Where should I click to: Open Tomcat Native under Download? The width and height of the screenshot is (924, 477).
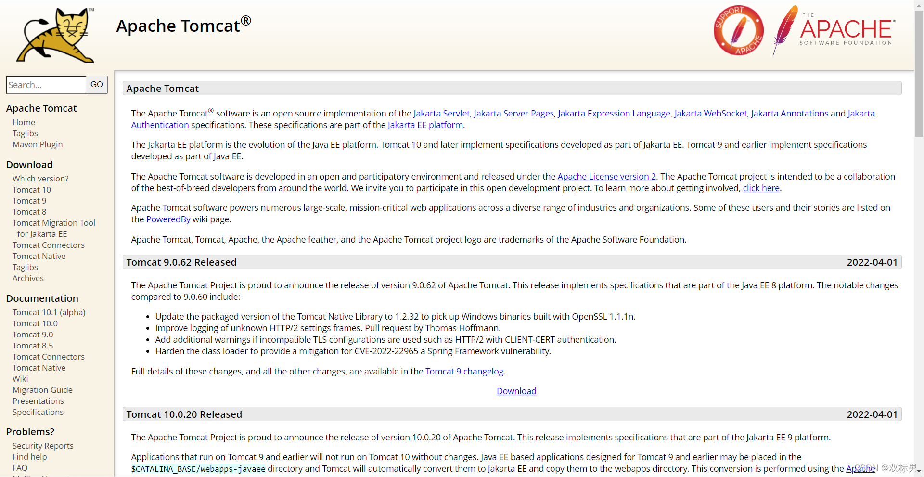click(x=39, y=256)
